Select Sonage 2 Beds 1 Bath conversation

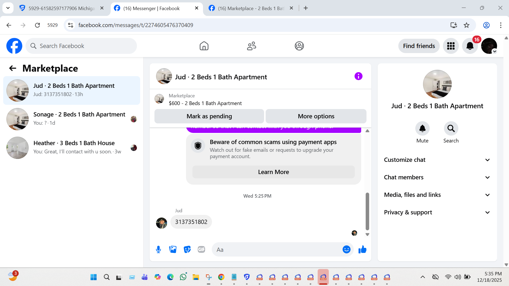tap(72, 119)
